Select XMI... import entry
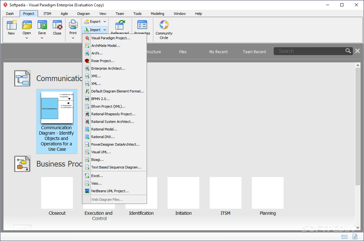The height and width of the screenshot is (241, 364). [x=114, y=76]
